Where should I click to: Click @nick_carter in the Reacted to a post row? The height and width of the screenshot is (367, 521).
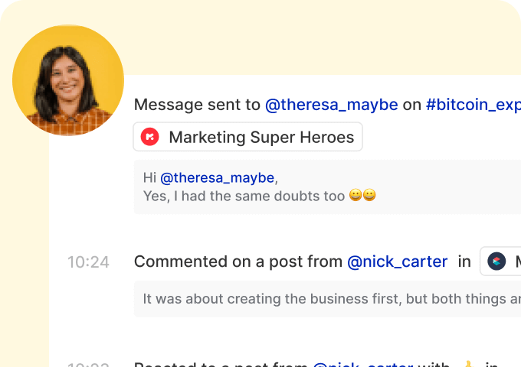pyautogui.click(x=363, y=364)
